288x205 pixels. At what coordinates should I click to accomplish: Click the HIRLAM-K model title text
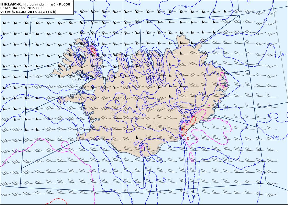pyautogui.click(x=11, y=4)
